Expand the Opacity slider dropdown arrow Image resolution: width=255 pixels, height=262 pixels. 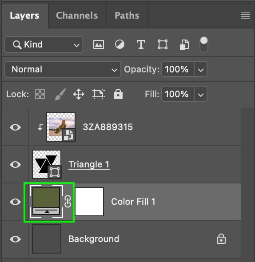coord(201,69)
